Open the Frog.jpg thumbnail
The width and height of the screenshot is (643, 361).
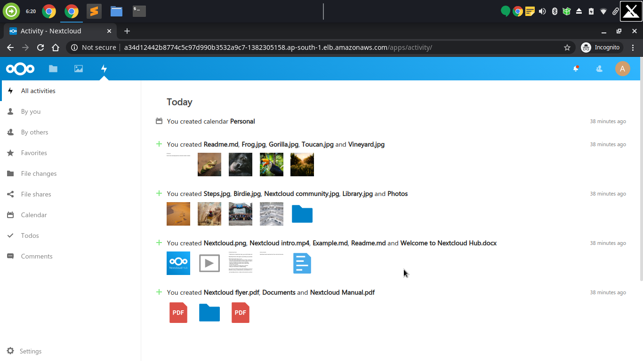(x=209, y=165)
